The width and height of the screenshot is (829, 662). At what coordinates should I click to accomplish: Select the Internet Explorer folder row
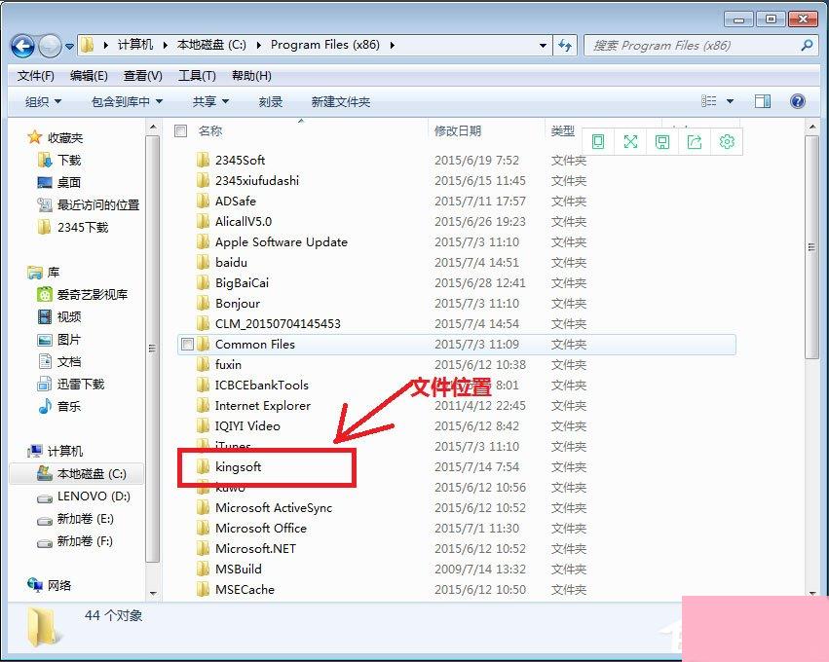coord(456,405)
